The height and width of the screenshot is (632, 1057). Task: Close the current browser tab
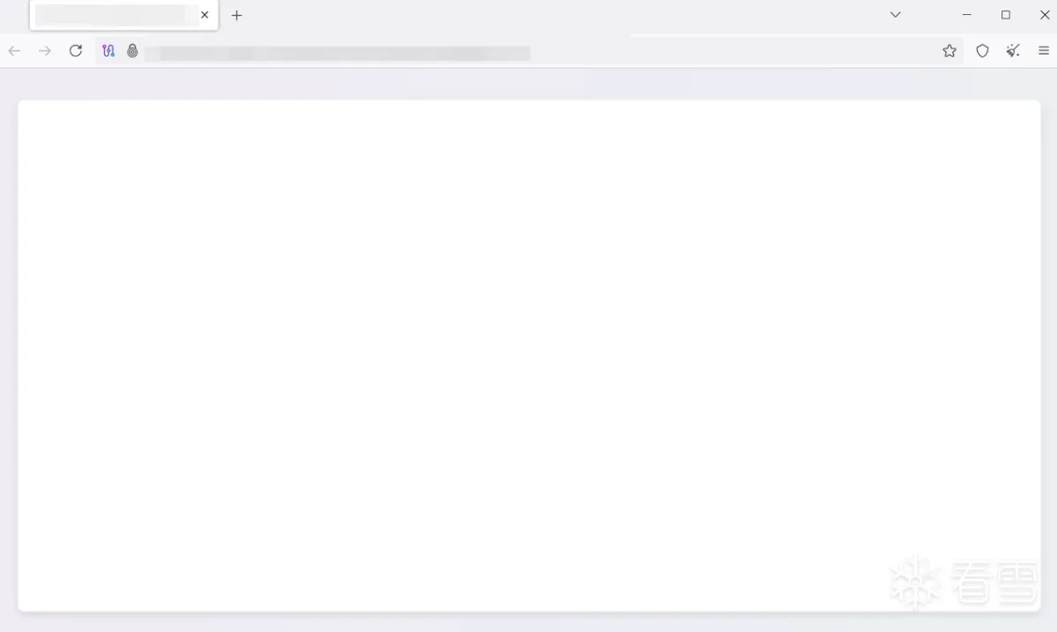coord(204,15)
